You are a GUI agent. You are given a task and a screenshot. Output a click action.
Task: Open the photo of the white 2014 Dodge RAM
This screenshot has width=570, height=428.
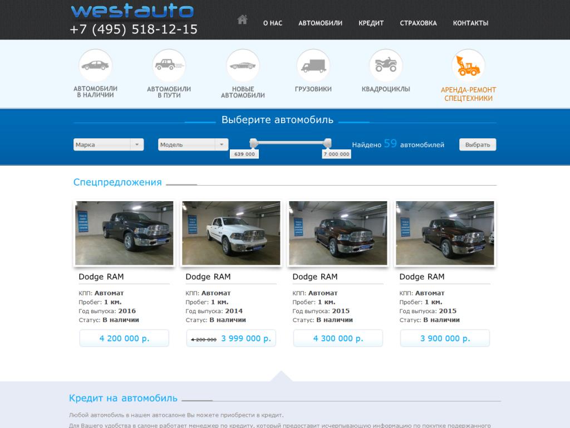[x=231, y=233]
